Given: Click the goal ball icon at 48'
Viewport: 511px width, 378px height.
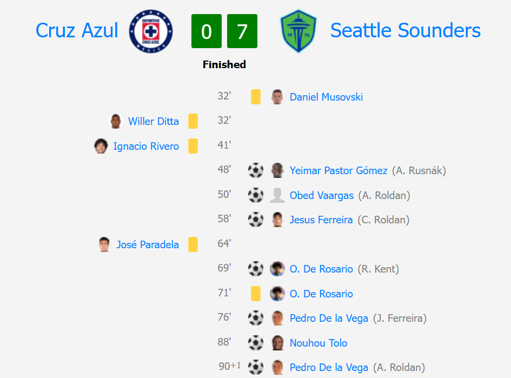Looking at the screenshot, I should [x=256, y=170].
